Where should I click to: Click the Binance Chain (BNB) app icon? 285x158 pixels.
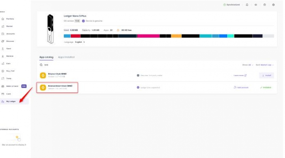(x=43, y=75)
